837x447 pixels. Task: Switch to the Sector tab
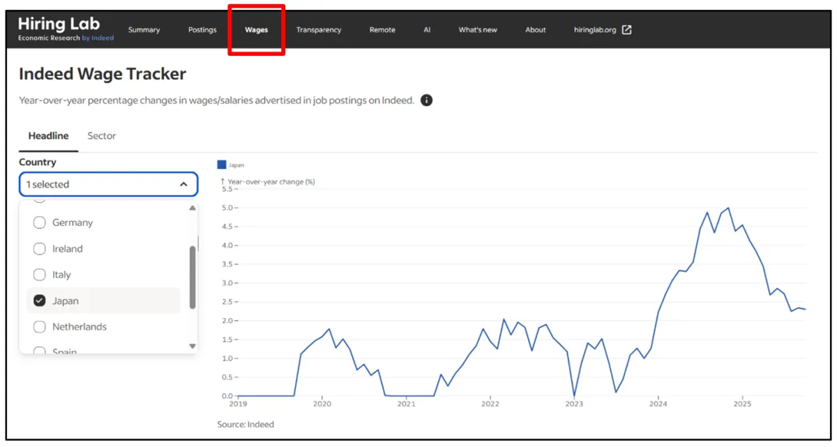(x=102, y=136)
